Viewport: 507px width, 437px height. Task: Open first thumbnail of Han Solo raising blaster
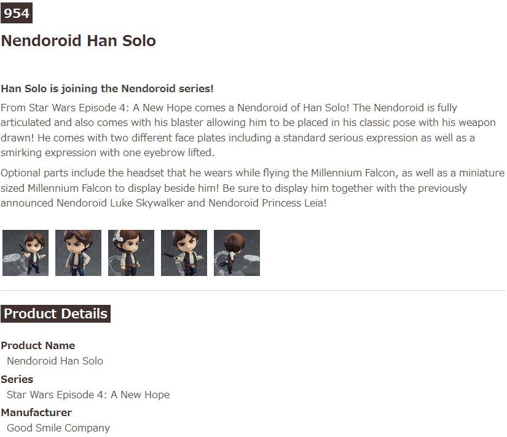click(x=25, y=253)
